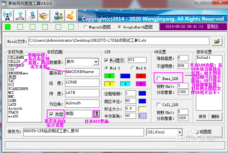Click the 半功率角 40 field
This screenshot has height=153, width=228.
[131, 116]
